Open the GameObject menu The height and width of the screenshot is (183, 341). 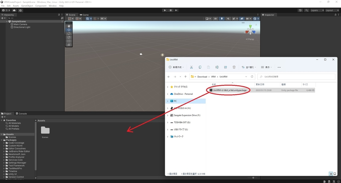pos(27,6)
